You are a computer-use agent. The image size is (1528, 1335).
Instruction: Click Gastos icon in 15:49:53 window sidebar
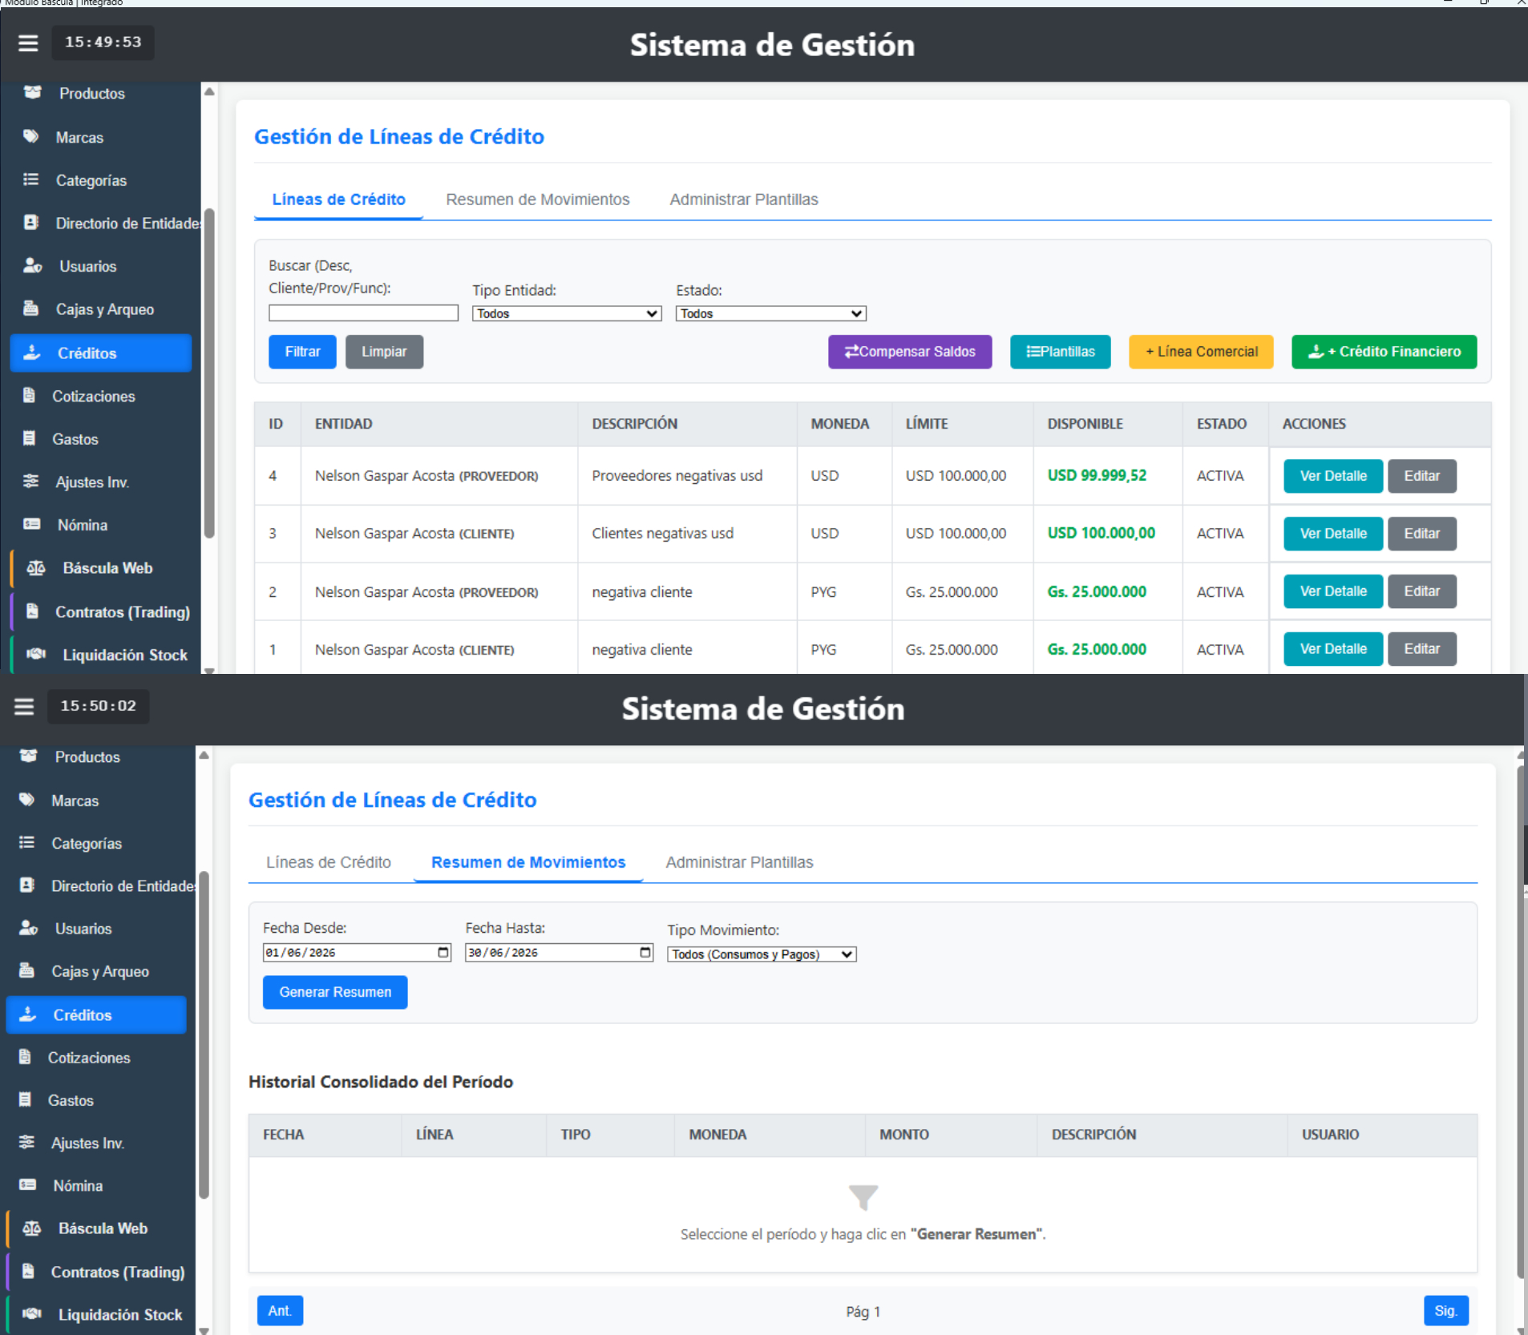pos(29,439)
